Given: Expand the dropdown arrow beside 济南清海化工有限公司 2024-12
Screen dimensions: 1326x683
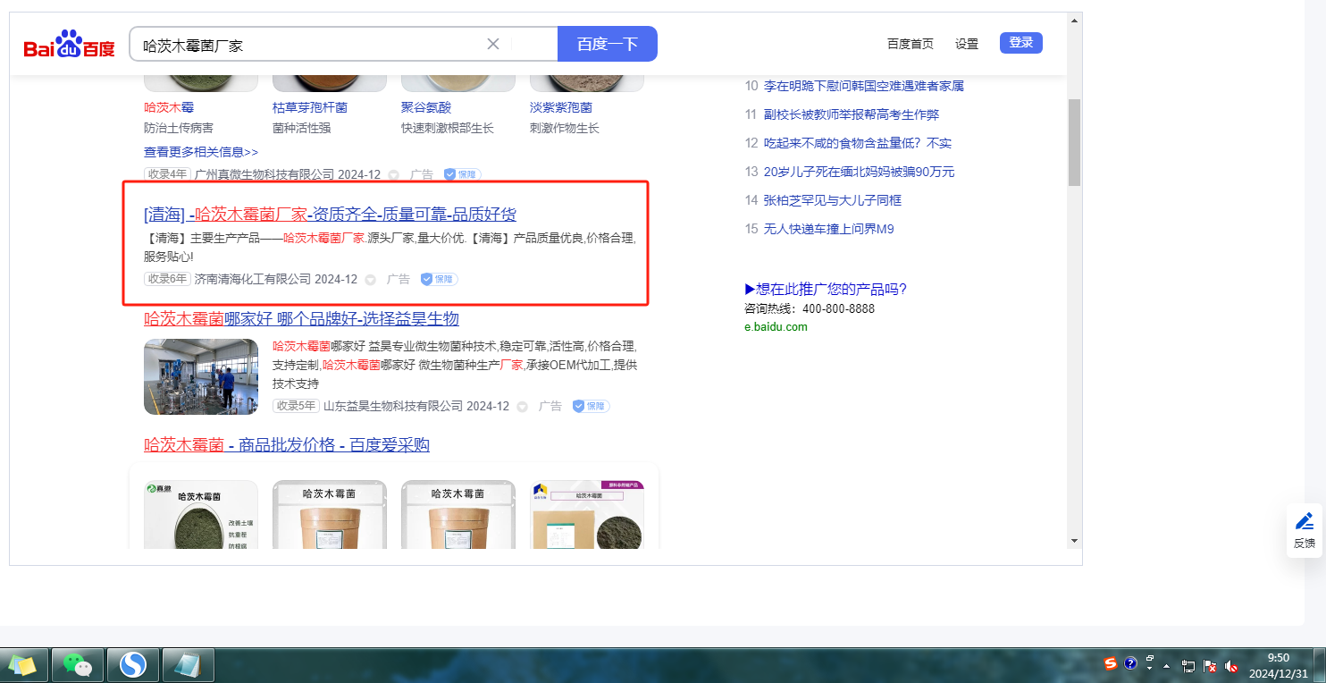Looking at the screenshot, I should [x=371, y=280].
